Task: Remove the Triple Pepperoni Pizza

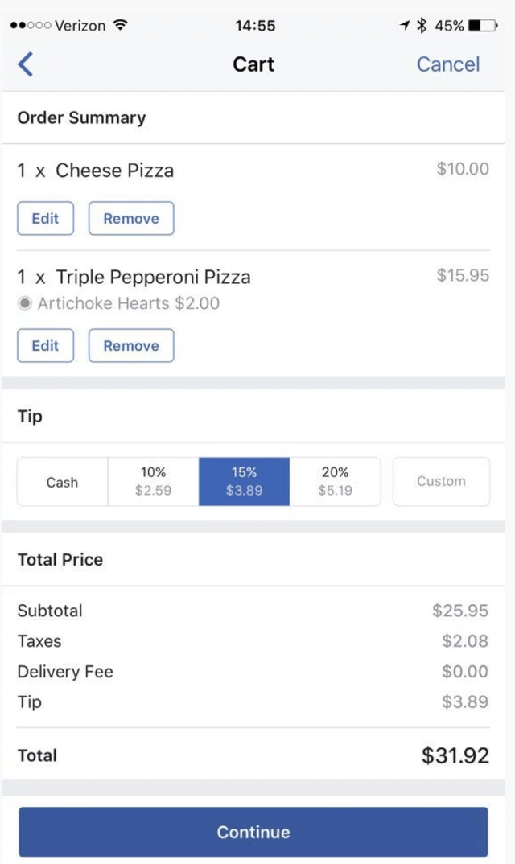Action: (131, 345)
